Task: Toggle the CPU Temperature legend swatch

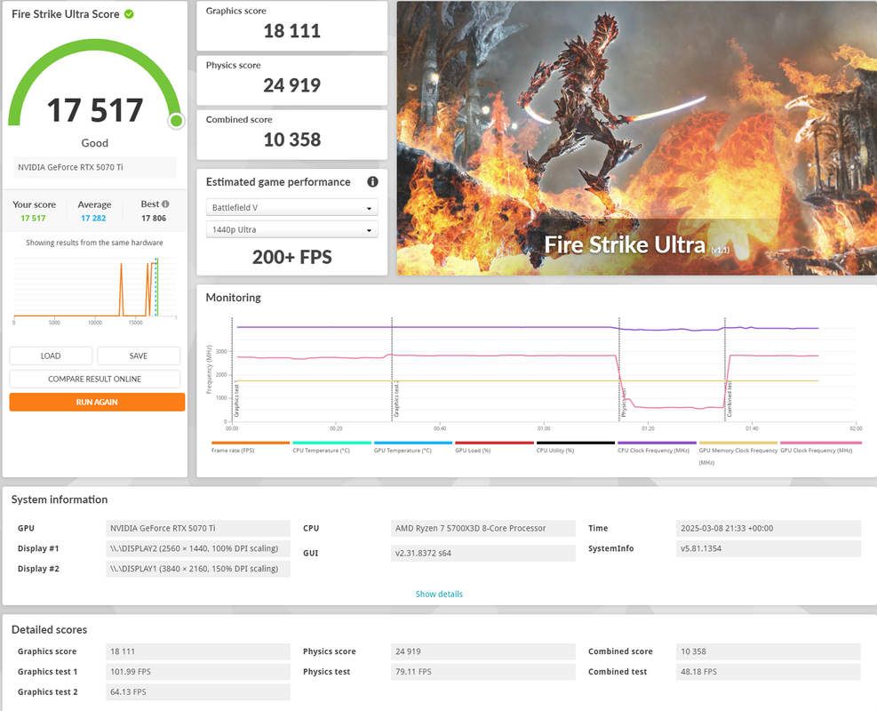Action: (x=331, y=443)
